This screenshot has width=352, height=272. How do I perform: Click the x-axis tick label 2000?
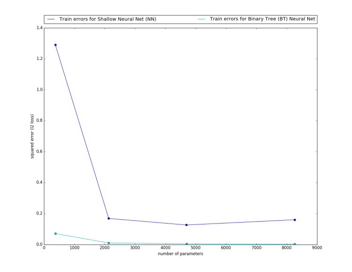[105, 248]
